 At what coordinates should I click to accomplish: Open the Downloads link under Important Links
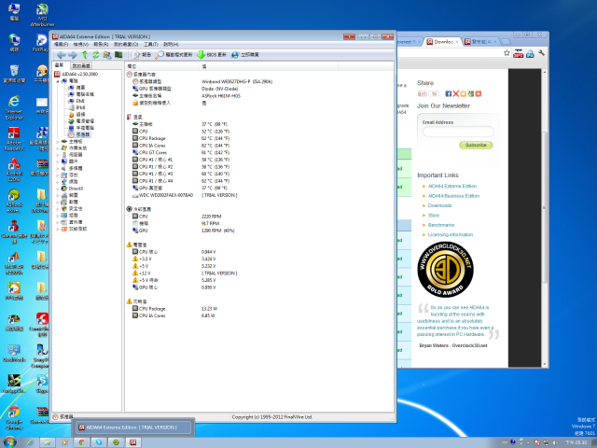[439, 205]
